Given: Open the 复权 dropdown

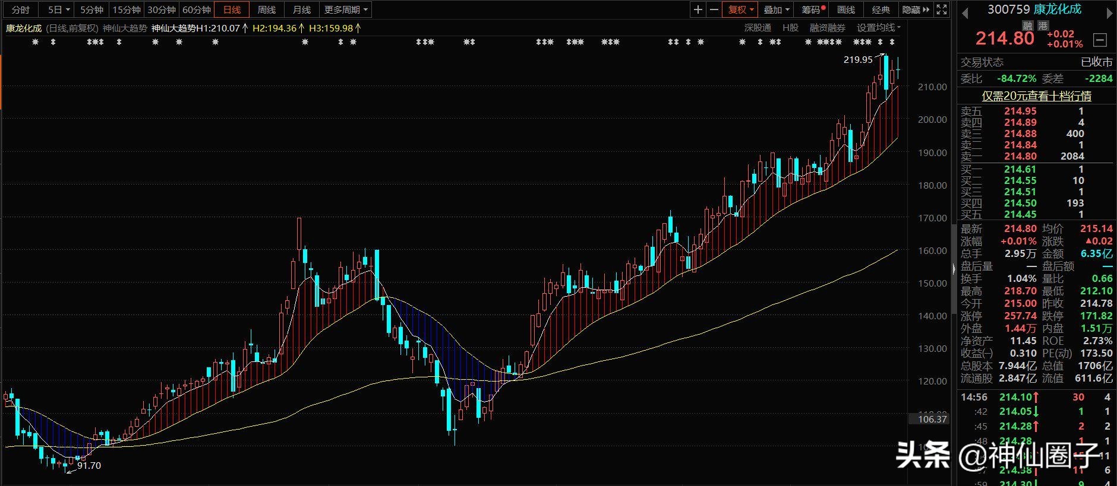Looking at the screenshot, I should pos(740,9).
